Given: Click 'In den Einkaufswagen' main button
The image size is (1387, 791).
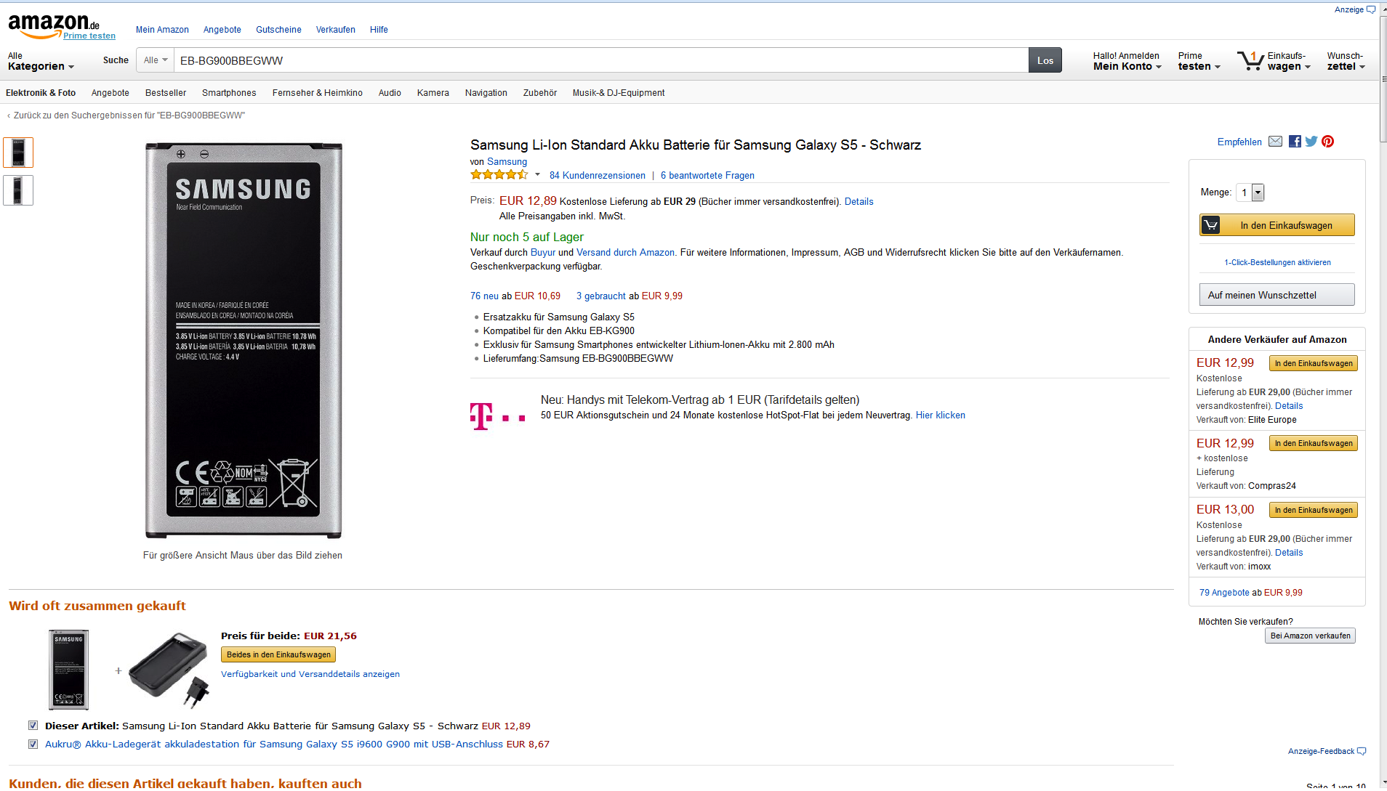Looking at the screenshot, I should point(1277,225).
